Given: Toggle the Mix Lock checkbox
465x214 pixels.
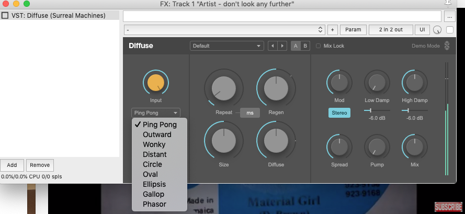Looking at the screenshot, I should click(x=318, y=46).
